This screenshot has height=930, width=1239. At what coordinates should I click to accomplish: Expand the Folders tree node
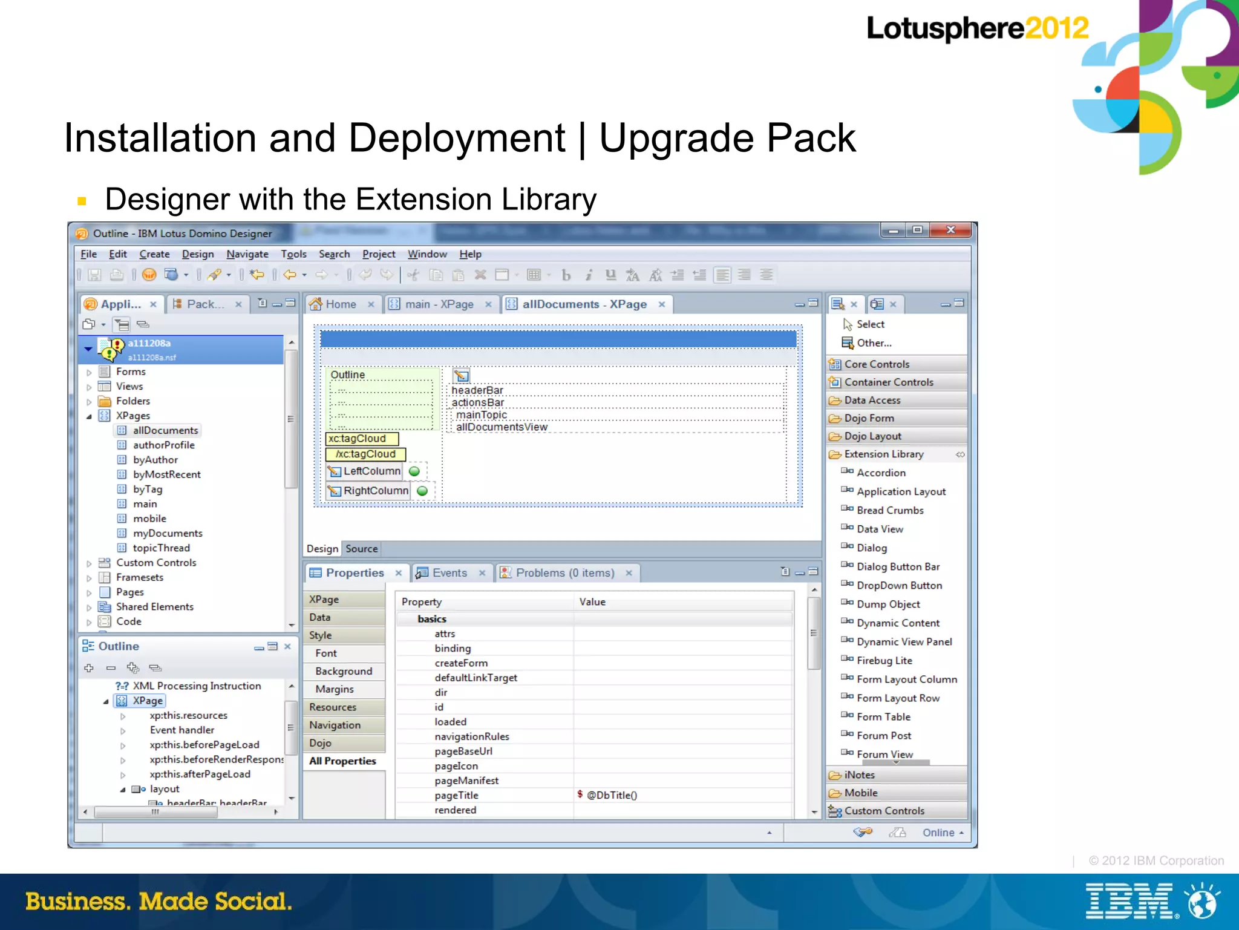click(x=89, y=401)
